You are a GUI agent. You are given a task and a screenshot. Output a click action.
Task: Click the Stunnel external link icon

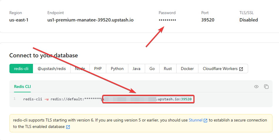click(205, 120)
